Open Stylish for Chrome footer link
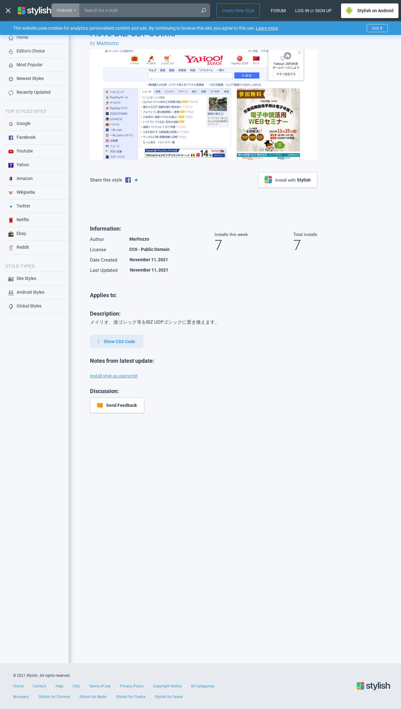The width and height of the screenshot is (401, 709). [54, 697]
